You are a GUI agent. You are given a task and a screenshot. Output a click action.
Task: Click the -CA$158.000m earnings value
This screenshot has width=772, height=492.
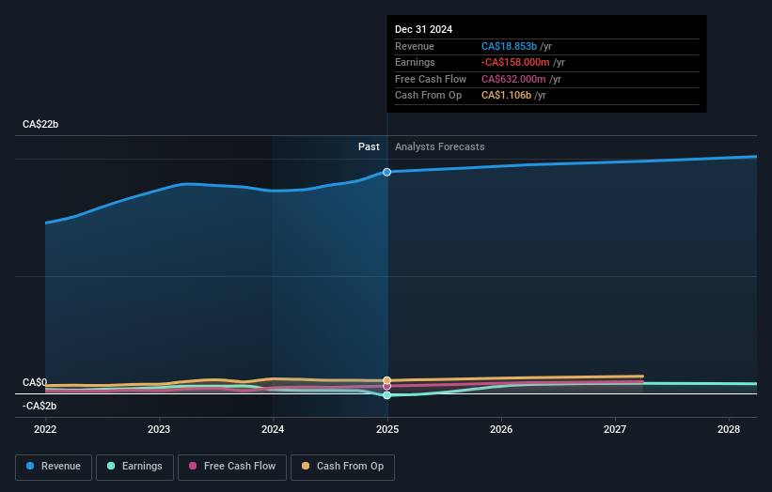point(515,62)
